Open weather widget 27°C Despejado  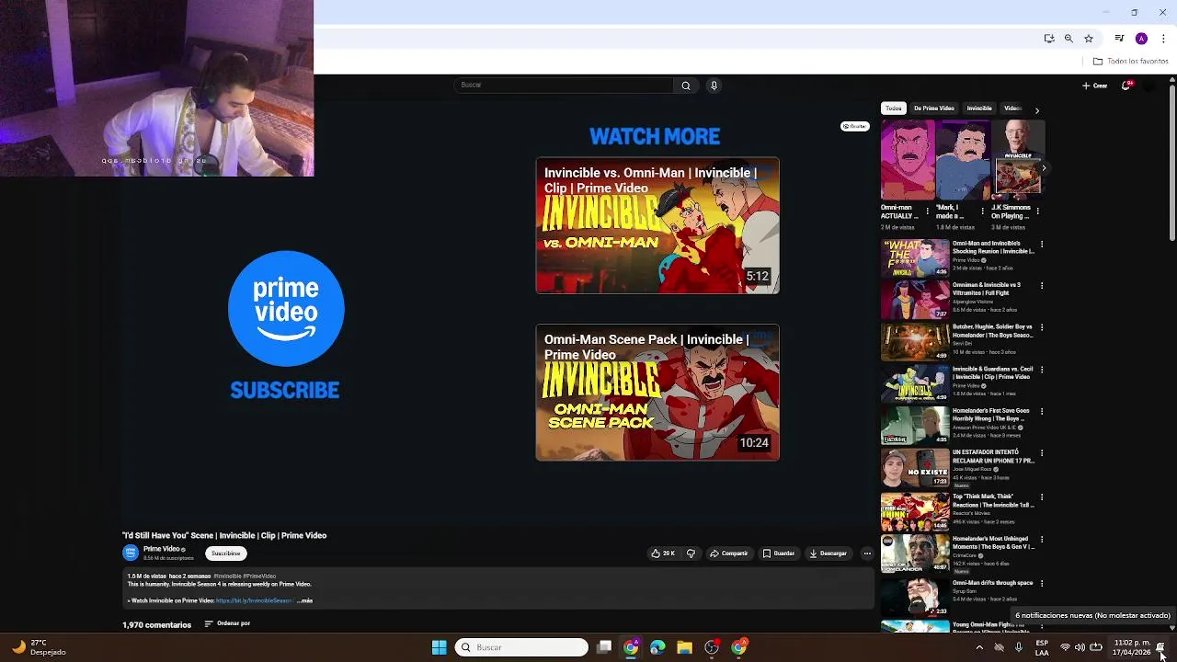point(40,647)
